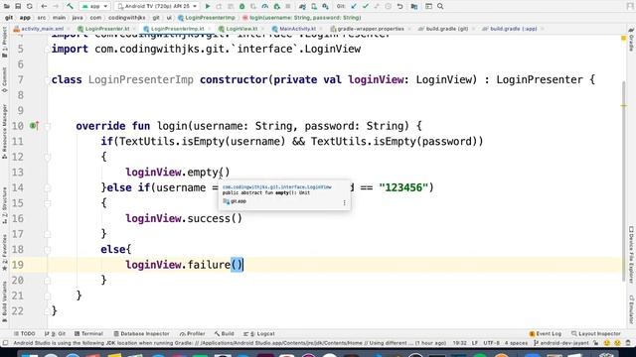This screenshot has height=357, width=636.
Task: Open the Gradle panel on right edge
Action: [631, 40]
